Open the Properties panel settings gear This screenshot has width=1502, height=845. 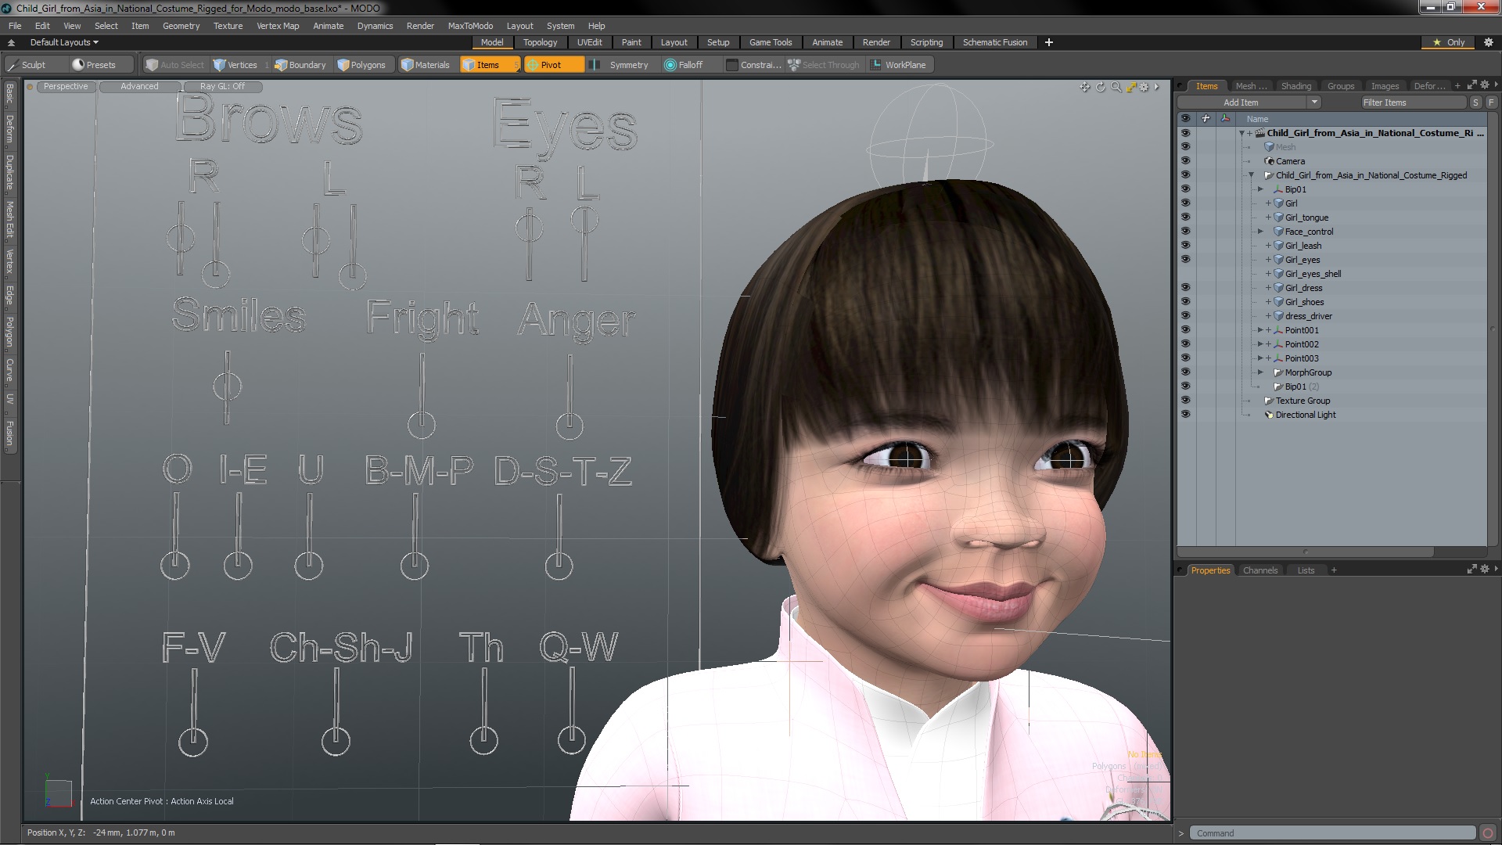1485,570
